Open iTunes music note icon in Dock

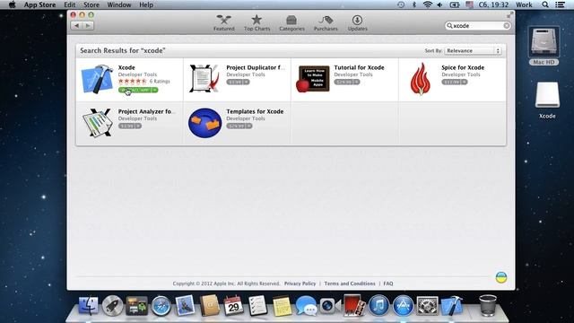[378, 305]
